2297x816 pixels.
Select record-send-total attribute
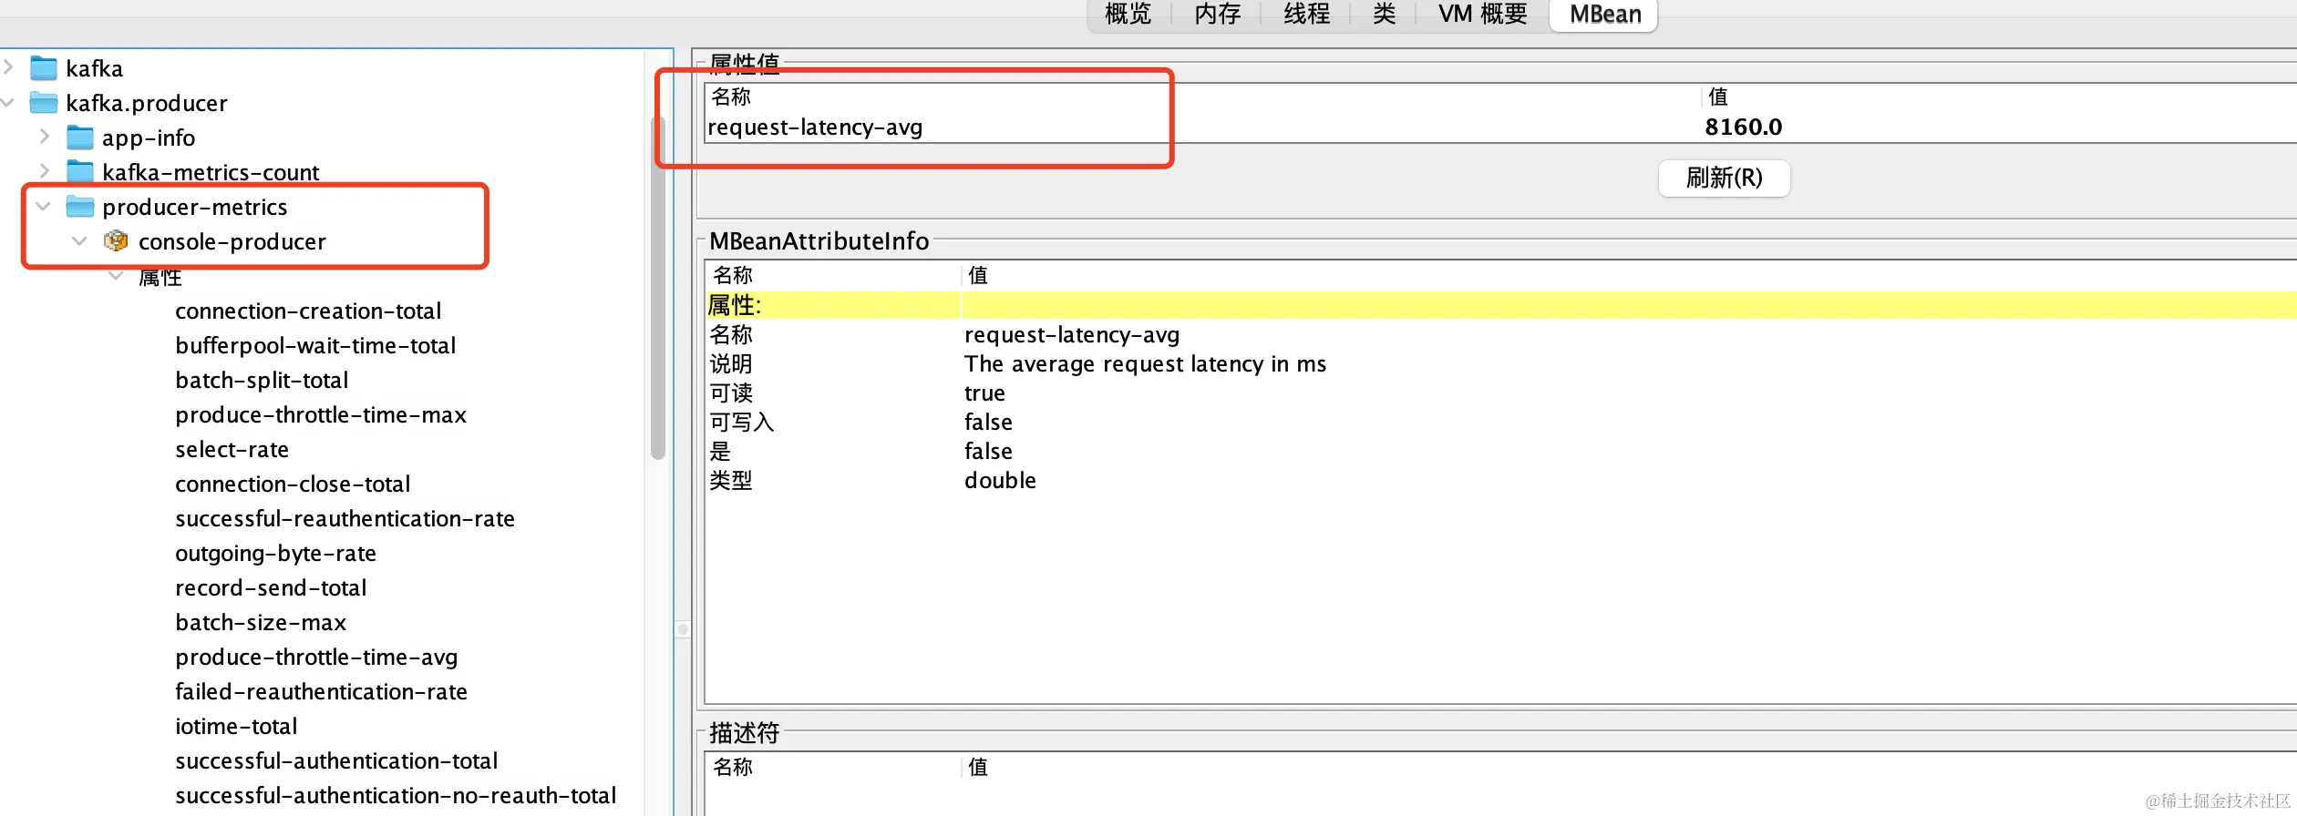(x=271, y=588)
